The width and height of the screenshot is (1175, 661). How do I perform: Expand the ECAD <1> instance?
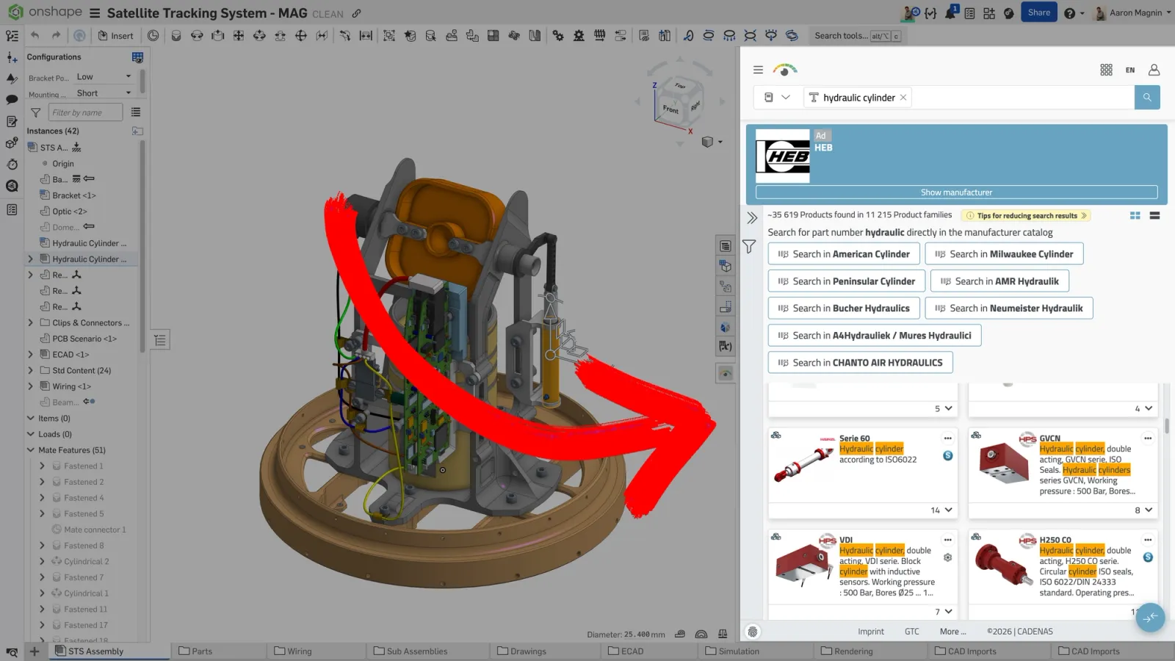(30, 354)
